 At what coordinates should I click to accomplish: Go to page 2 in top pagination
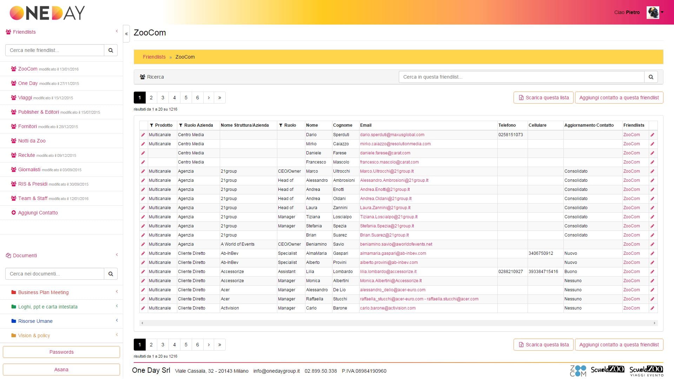click(151, 98)
